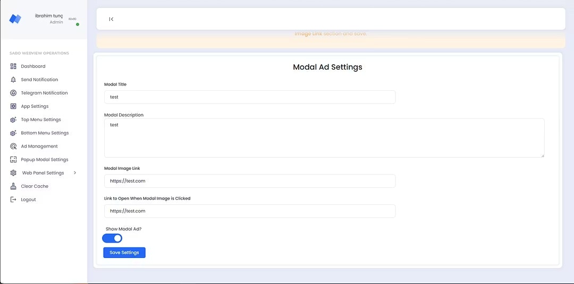Click the Popup Modal Settings icon
The image size is (574, 284).
(x=13, y=160)
